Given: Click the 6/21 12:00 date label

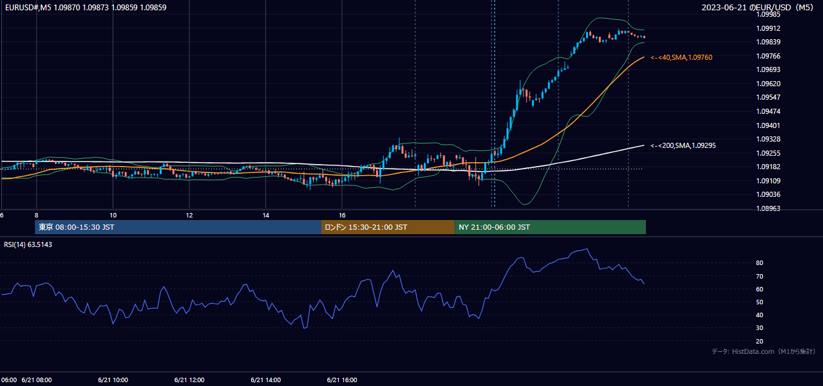Looking at the screenshot, I should tap(189, 380).
